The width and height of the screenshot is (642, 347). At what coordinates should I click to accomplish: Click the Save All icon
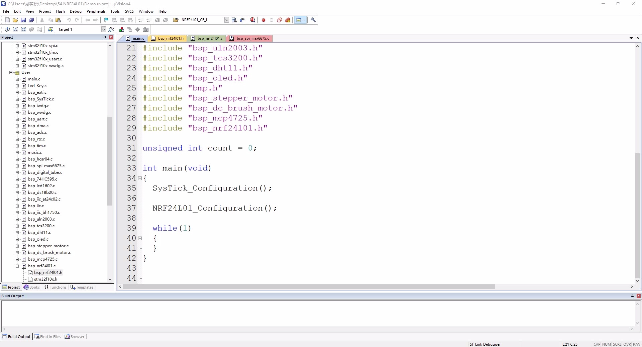pos(31,20)
